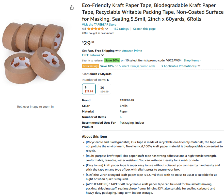Expand the FREE Returns dropdown
Screen dimensions: 224x195
coord(103,55)
